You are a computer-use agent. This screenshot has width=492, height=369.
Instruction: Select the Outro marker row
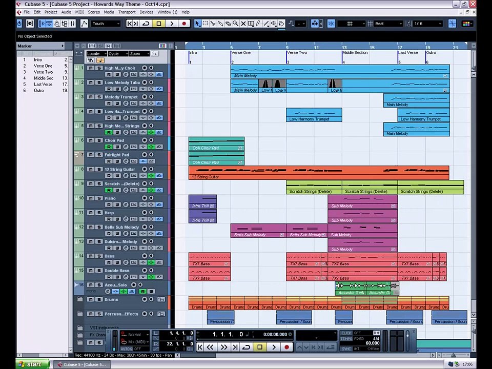[43, 90]
